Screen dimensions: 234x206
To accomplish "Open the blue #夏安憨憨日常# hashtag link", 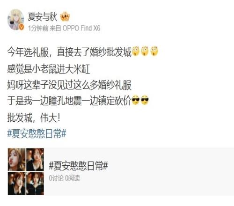I will 37,134.
